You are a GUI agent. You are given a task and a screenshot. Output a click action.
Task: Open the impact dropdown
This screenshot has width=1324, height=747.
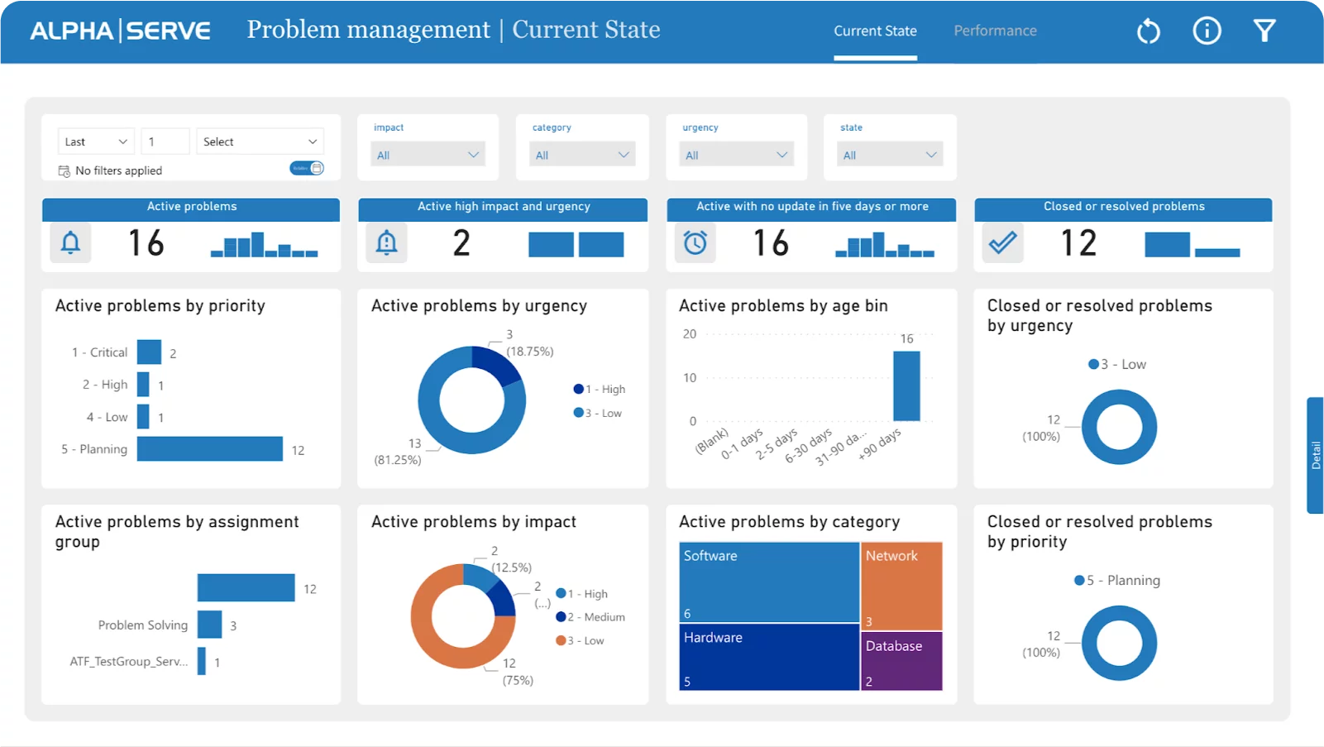tap(428, 155)
